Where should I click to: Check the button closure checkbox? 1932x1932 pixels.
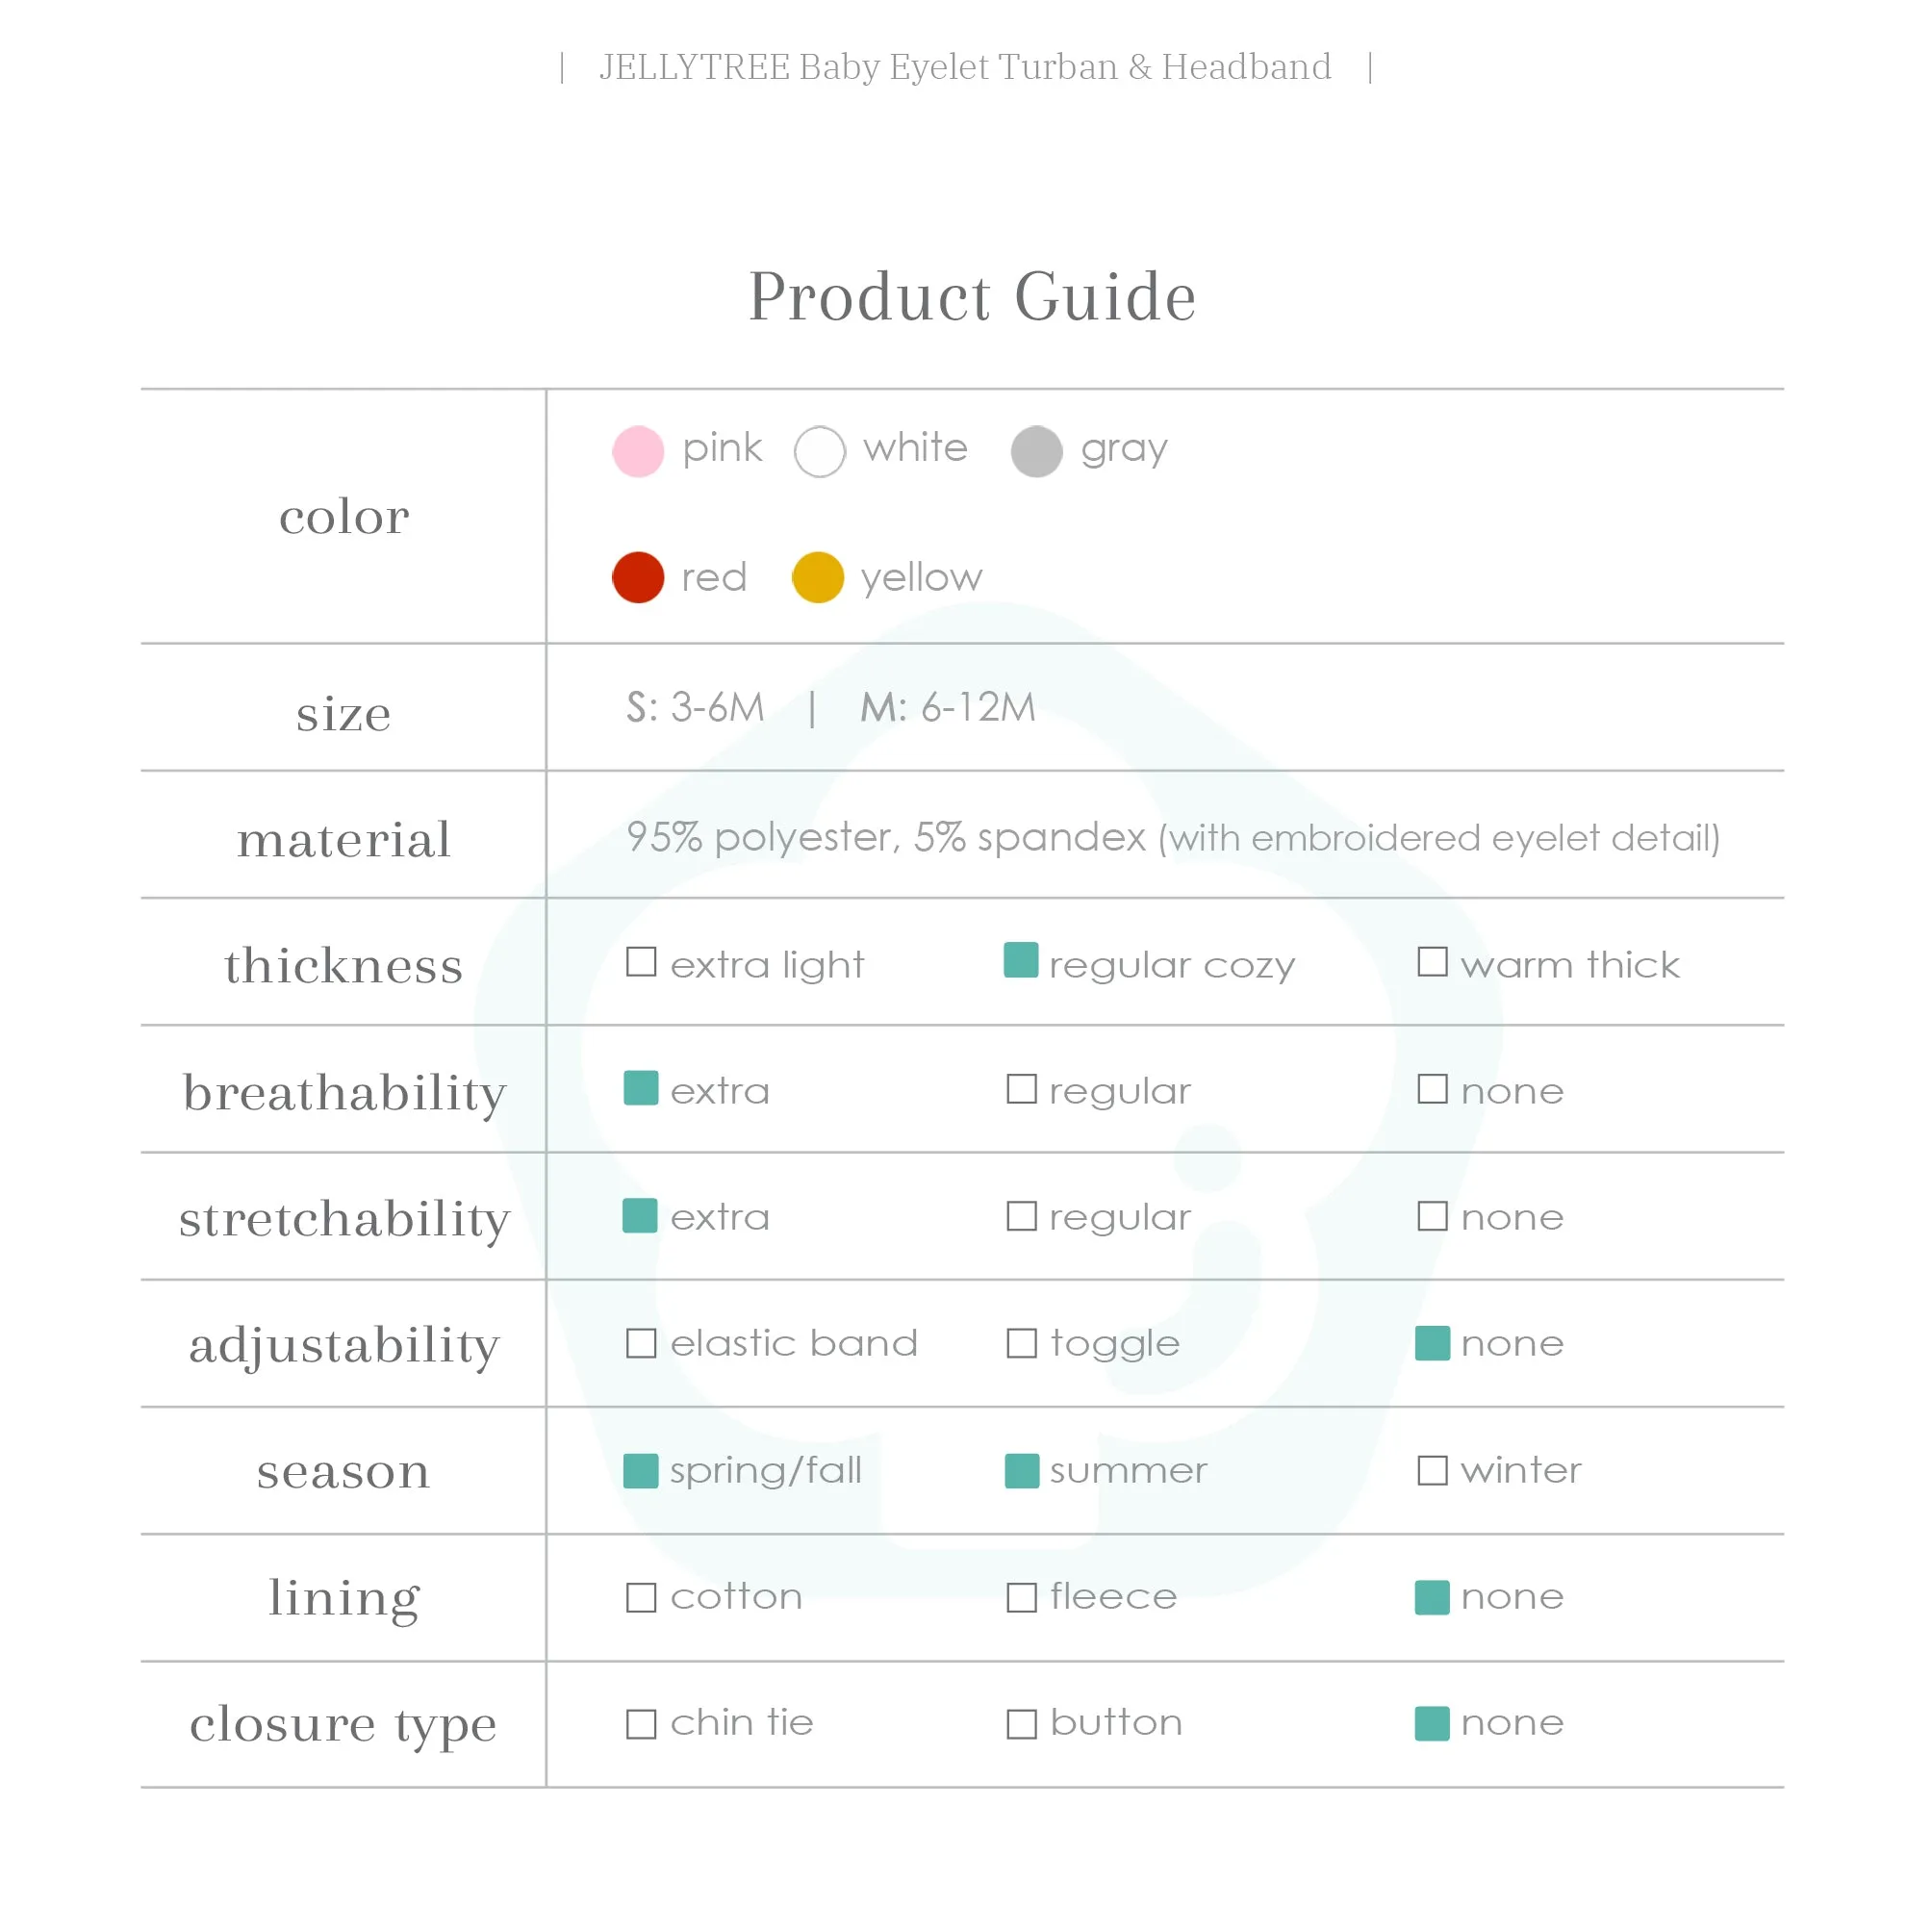click(x=1022, y=1724)
